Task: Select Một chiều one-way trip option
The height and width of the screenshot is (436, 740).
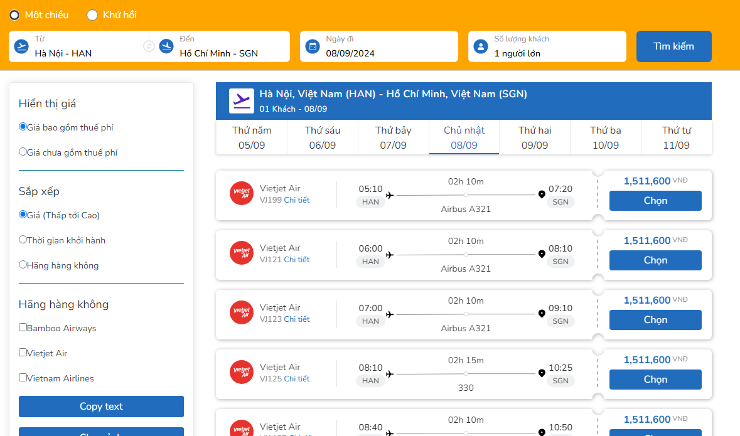Action: click(14, 15)
